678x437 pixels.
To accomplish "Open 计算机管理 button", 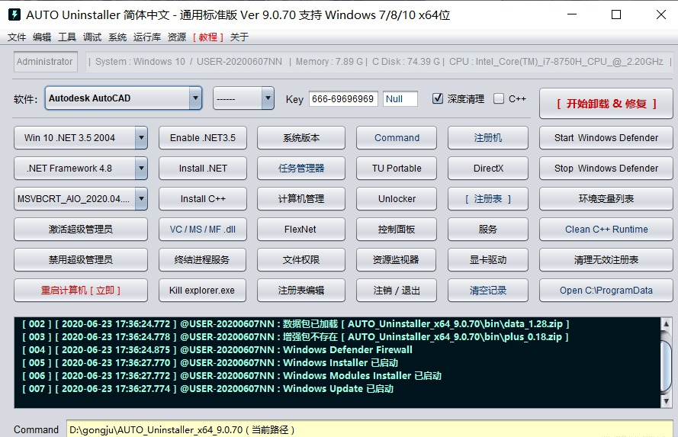I will click(x=301, y=199).
